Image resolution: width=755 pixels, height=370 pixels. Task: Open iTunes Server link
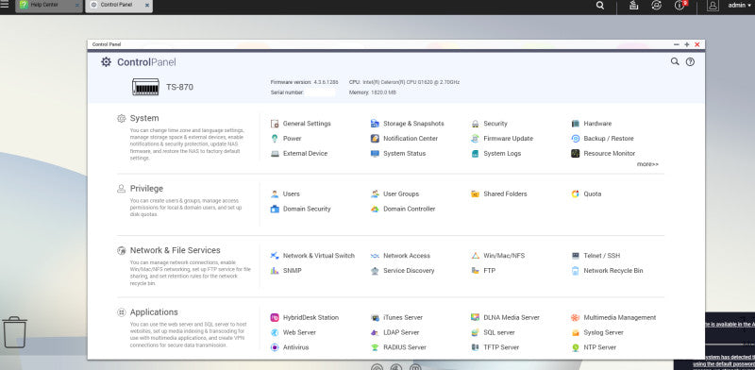click(x=403, y=318)
